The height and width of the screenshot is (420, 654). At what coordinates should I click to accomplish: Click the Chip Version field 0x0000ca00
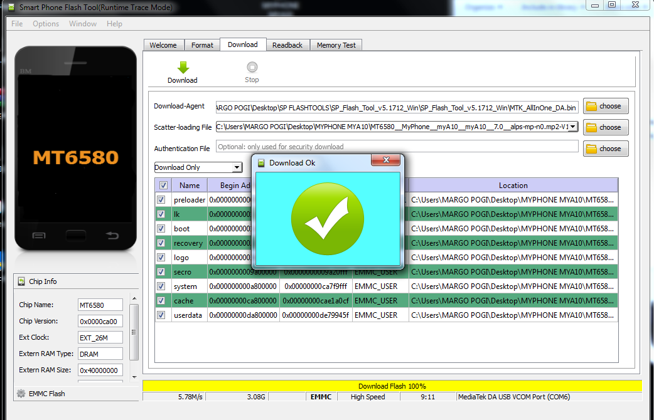(100, 321)
